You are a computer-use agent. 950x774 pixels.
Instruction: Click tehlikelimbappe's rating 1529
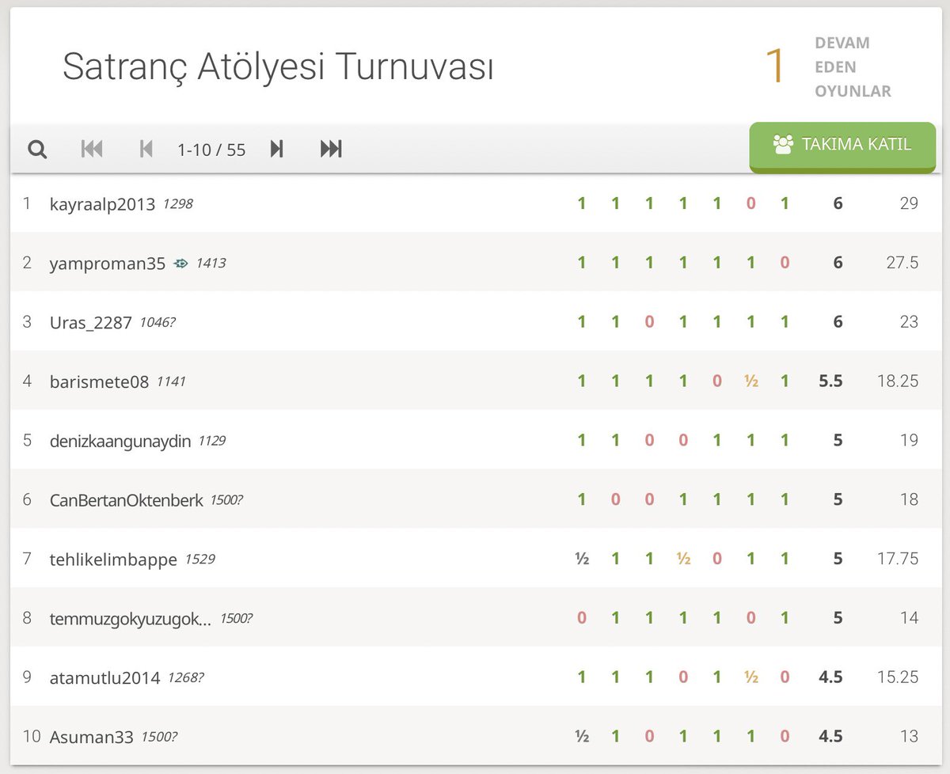199,560
